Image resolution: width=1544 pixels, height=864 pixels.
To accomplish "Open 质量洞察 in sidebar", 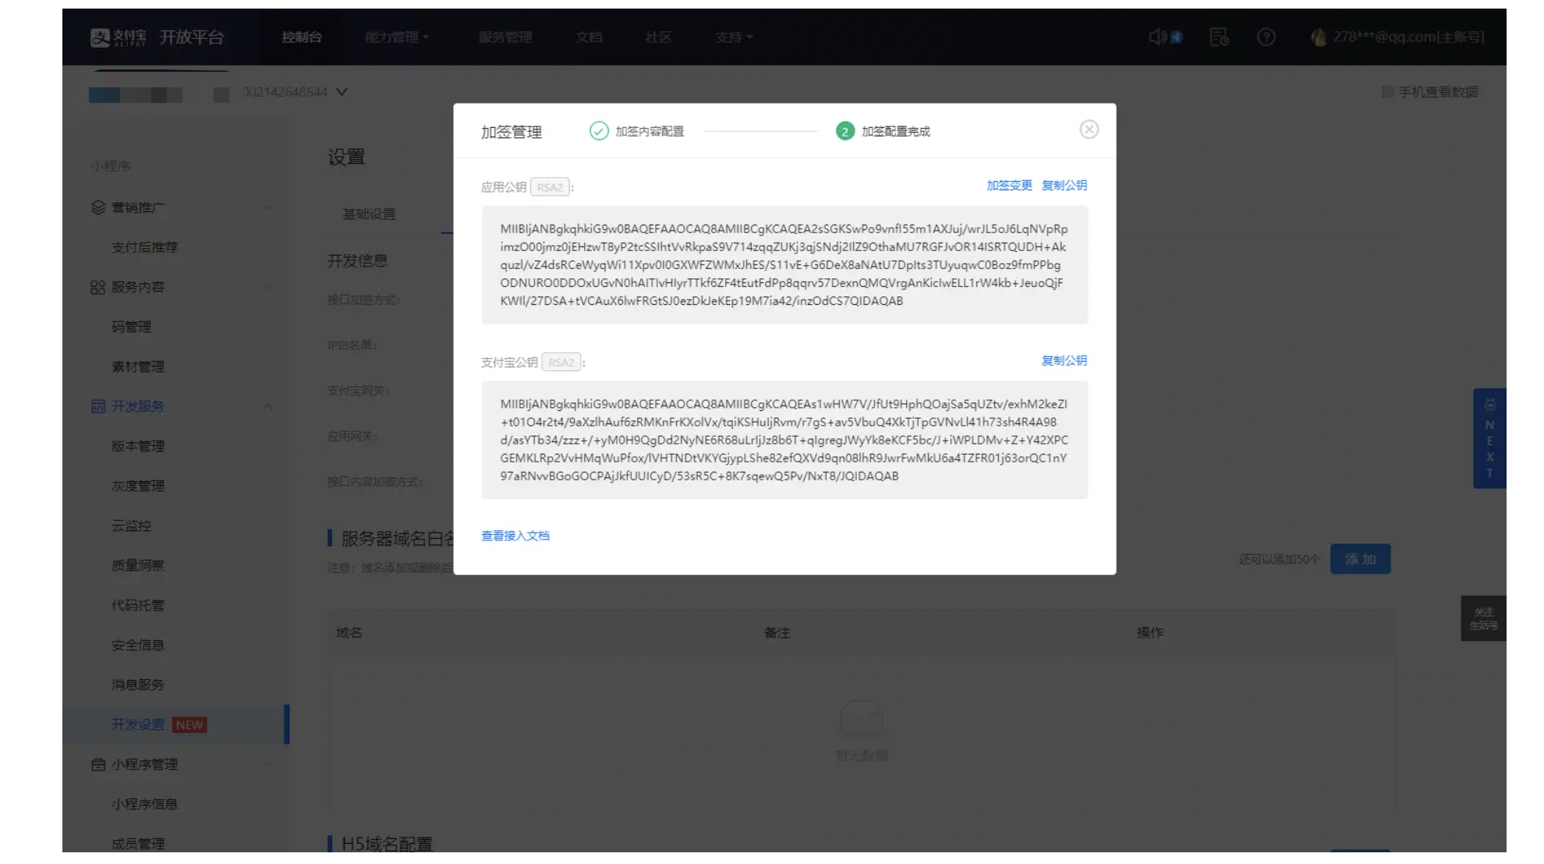I will [x=138, y=565].
